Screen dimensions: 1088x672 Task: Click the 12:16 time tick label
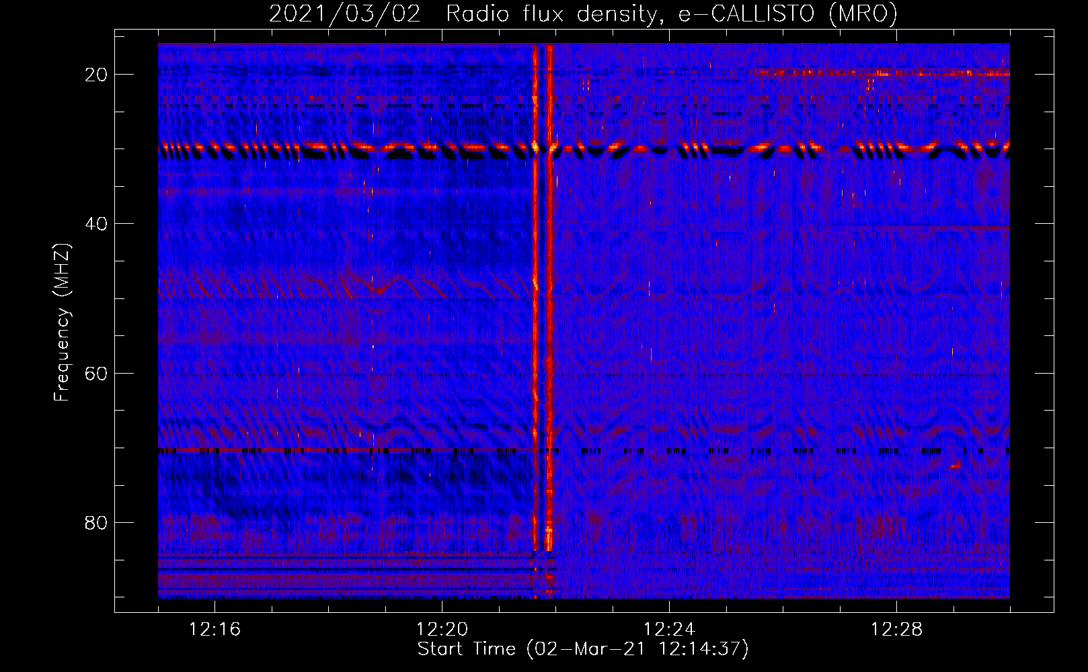pos(215,630)
